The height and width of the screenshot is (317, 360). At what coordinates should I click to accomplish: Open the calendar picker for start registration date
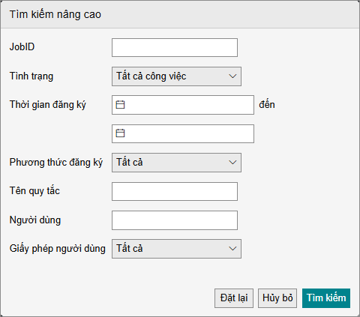click(x=120, y=105)
